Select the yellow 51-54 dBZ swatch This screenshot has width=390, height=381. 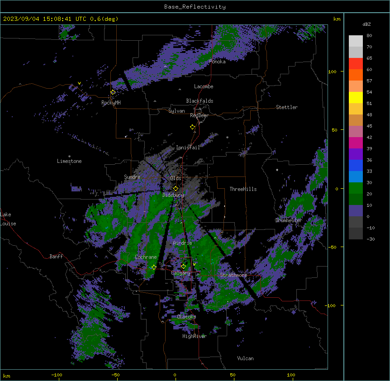[x=356, y=97]
